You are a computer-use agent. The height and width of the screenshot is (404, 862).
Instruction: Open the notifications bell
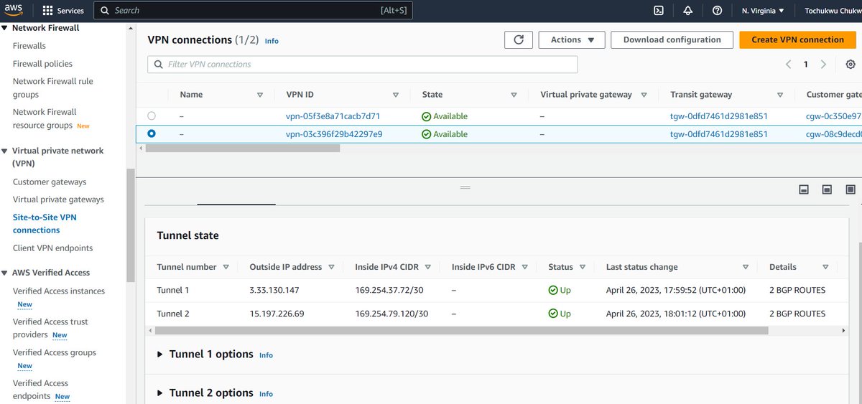[x=688, y=11]
